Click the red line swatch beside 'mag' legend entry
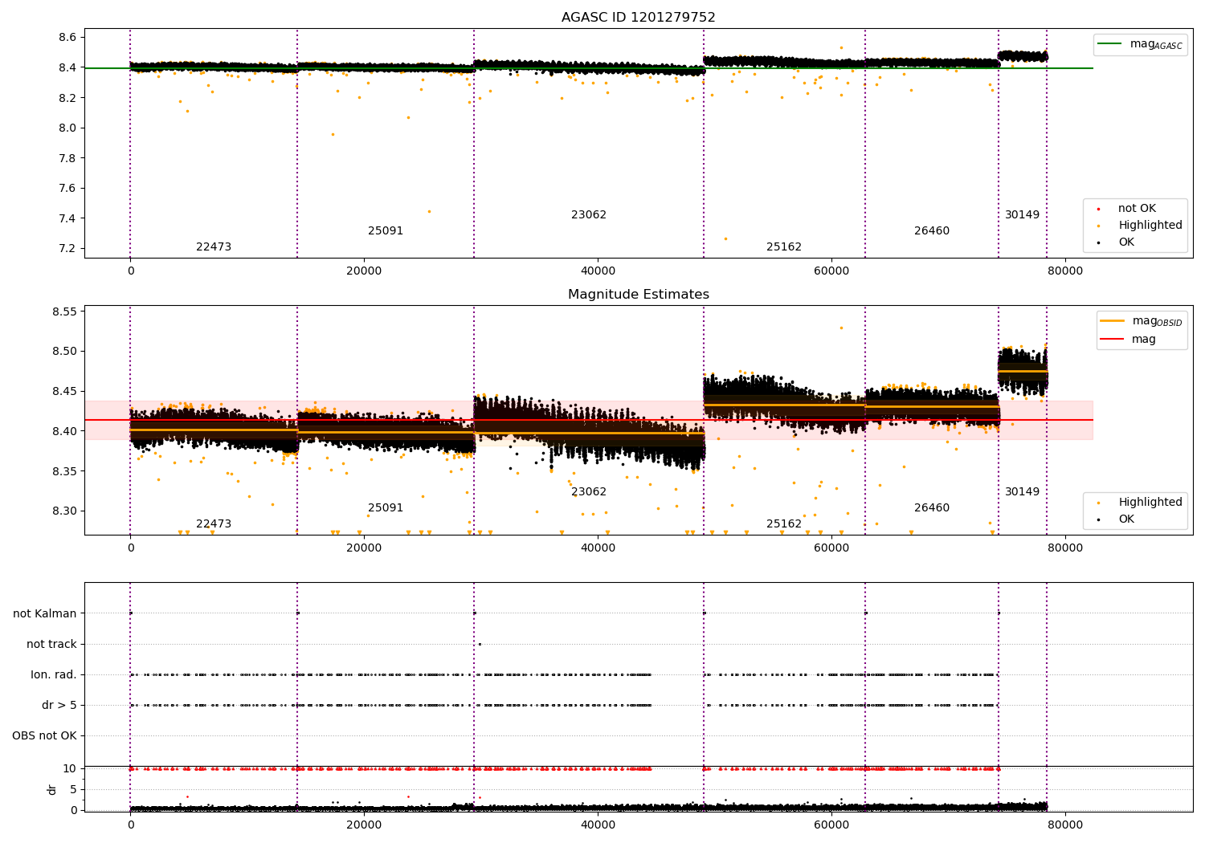The image size is (1205, 843). coord(1112,340)
